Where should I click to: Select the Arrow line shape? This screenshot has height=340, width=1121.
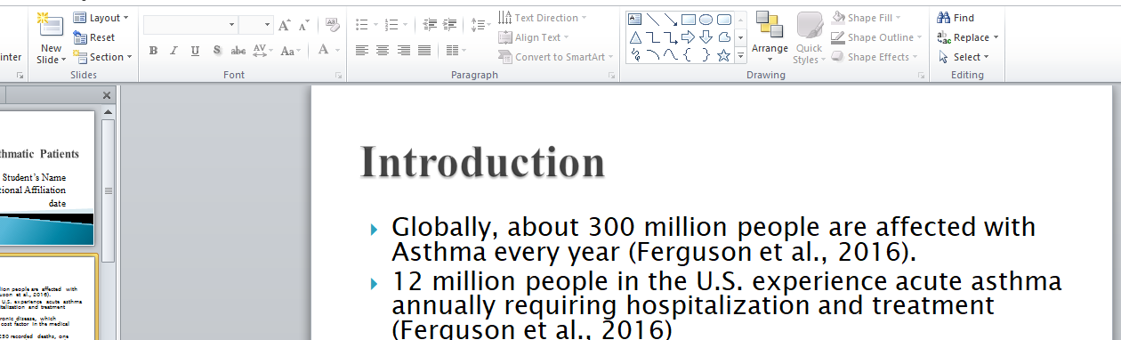[x=671, y=19]
